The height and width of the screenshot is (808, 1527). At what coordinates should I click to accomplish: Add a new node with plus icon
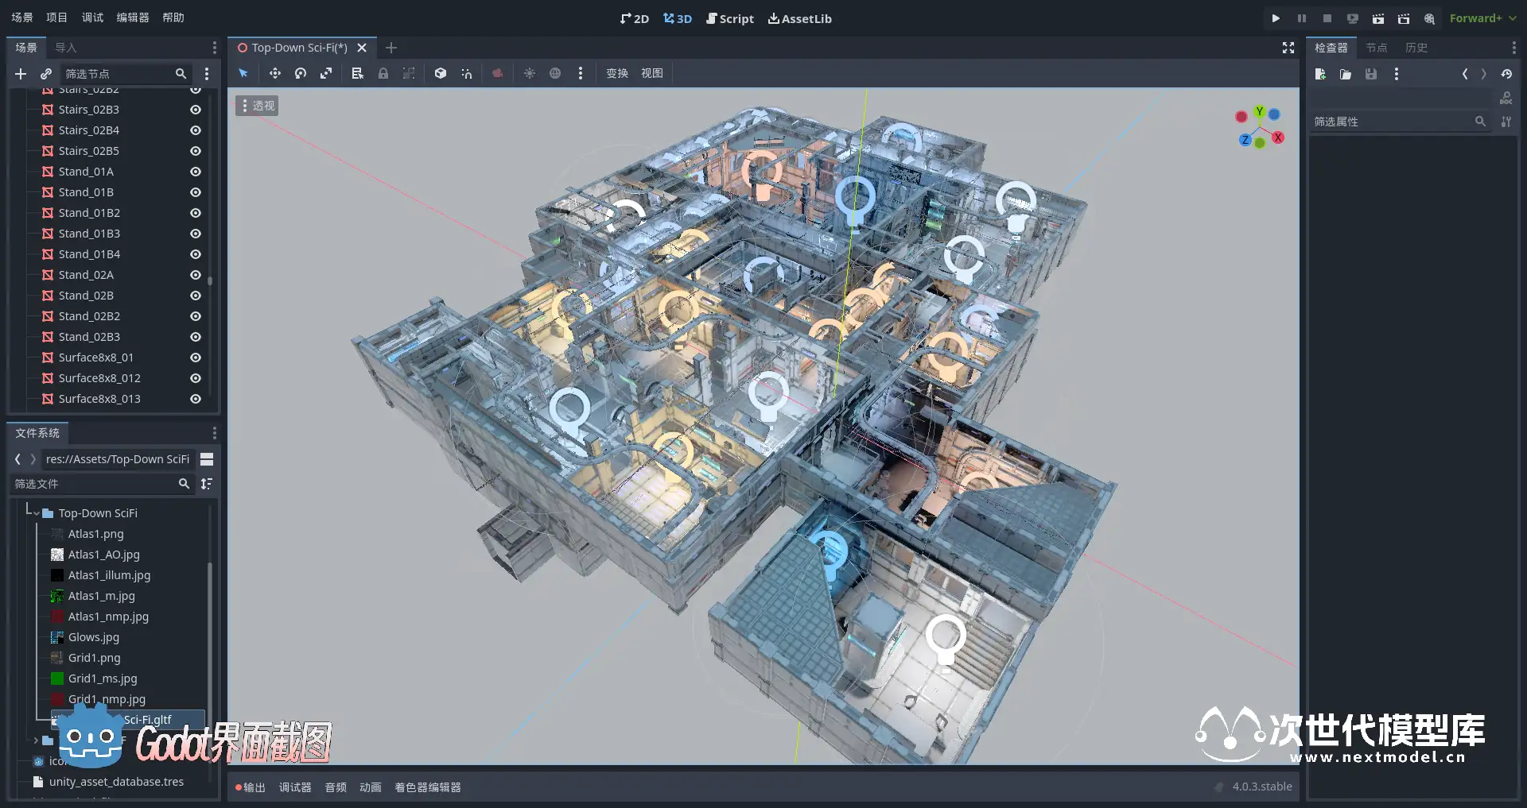(x=21, y=74)
